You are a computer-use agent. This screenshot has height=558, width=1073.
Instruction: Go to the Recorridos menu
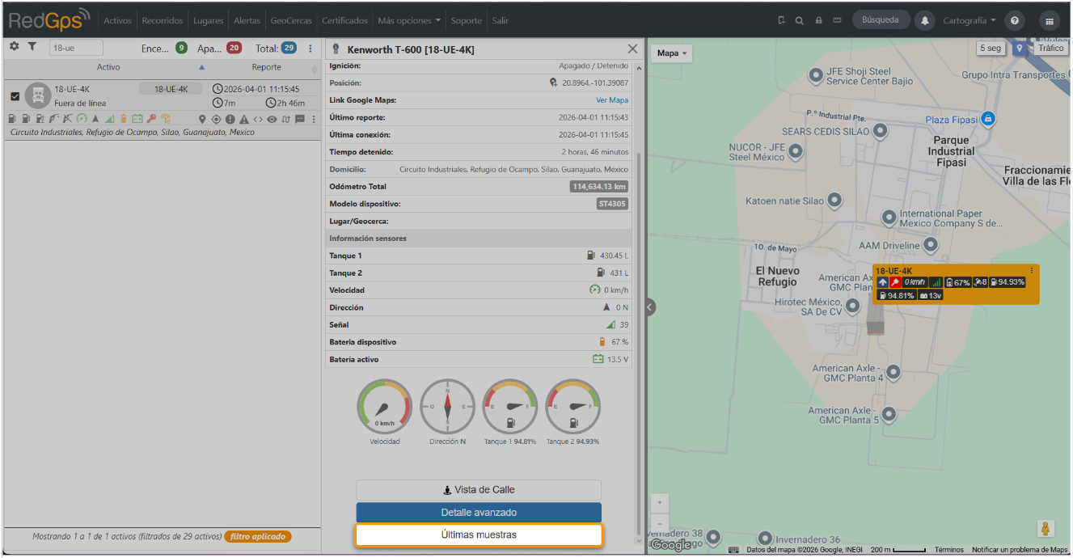pos(163,20)
